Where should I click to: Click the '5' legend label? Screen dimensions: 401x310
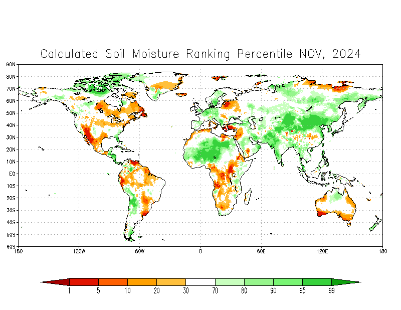click(x=98, y=291)
